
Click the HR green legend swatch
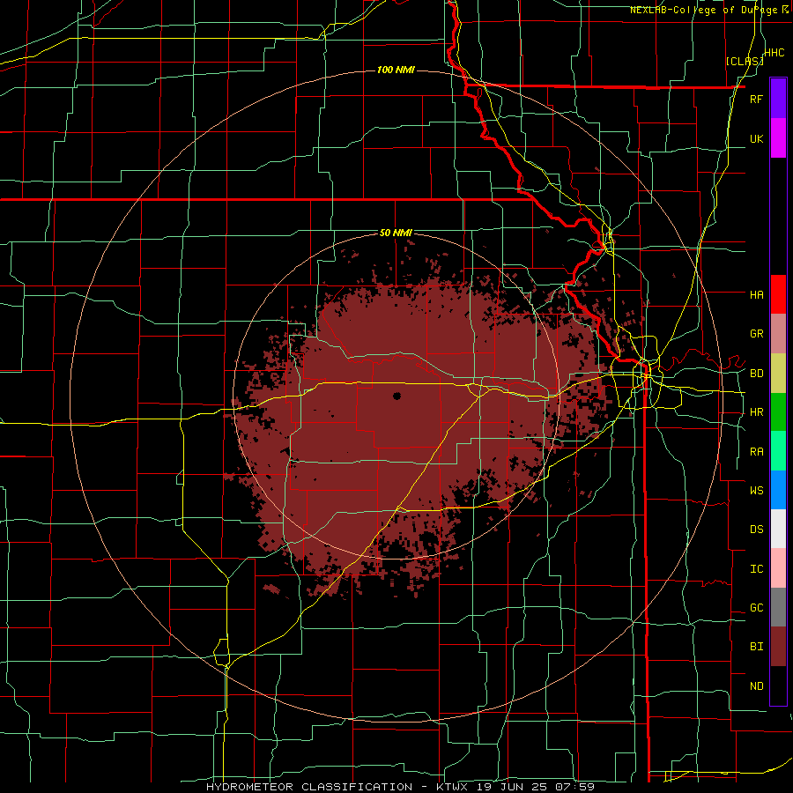click(x=778, y=412)
